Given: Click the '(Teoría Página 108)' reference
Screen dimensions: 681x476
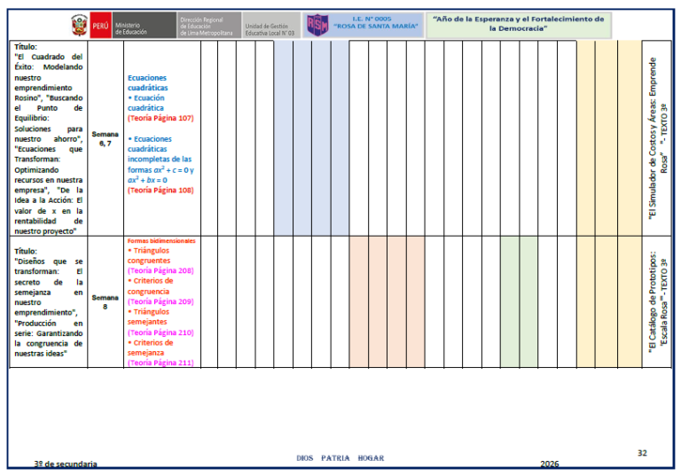Looking at the screenshot, I should [x=160, y=191].
